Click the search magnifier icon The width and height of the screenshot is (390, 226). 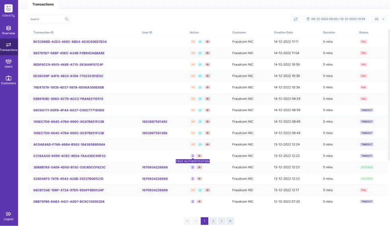point(66,19)
